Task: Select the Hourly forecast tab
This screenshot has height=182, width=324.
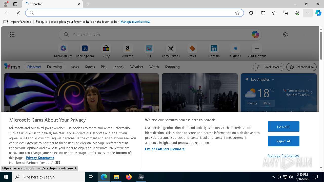Action: (x=252, y=103)
